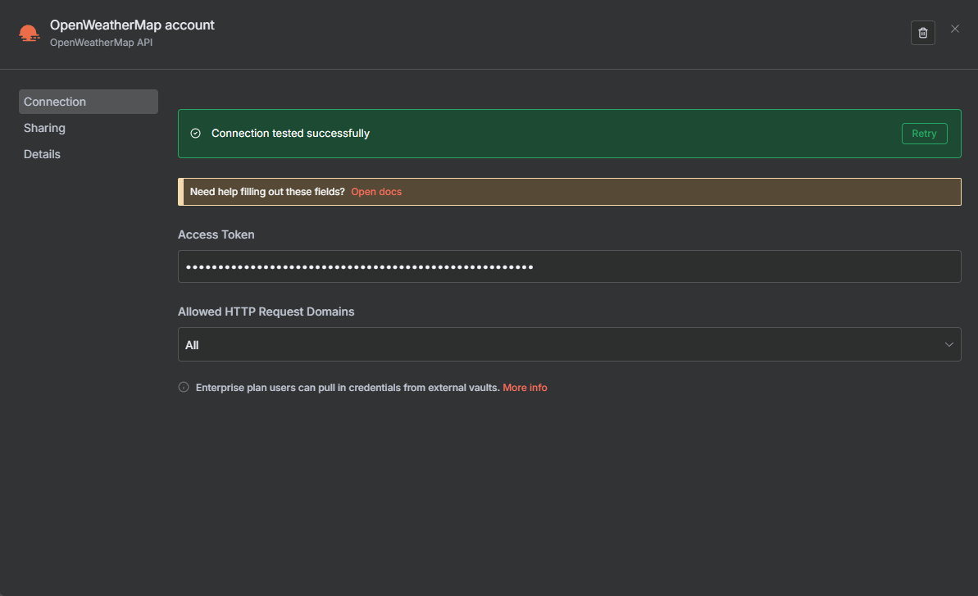
Task: Go to the Details tab
Action: pyautogui.click(x=42, y=154)
